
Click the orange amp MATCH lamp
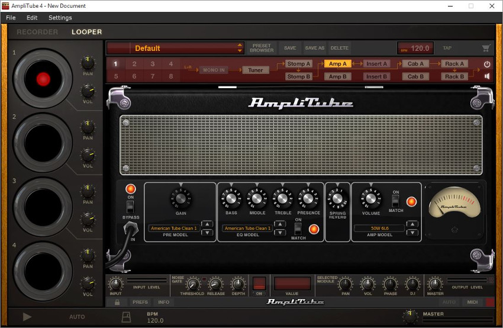click(x=411, y=201)
